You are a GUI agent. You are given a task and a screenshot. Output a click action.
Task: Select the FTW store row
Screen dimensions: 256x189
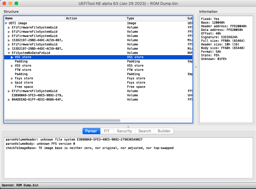coord(99,70)
